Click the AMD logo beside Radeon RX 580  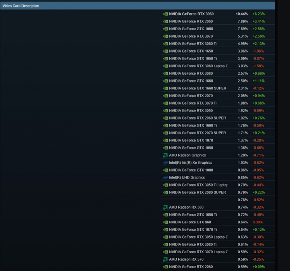click(165, 207)
